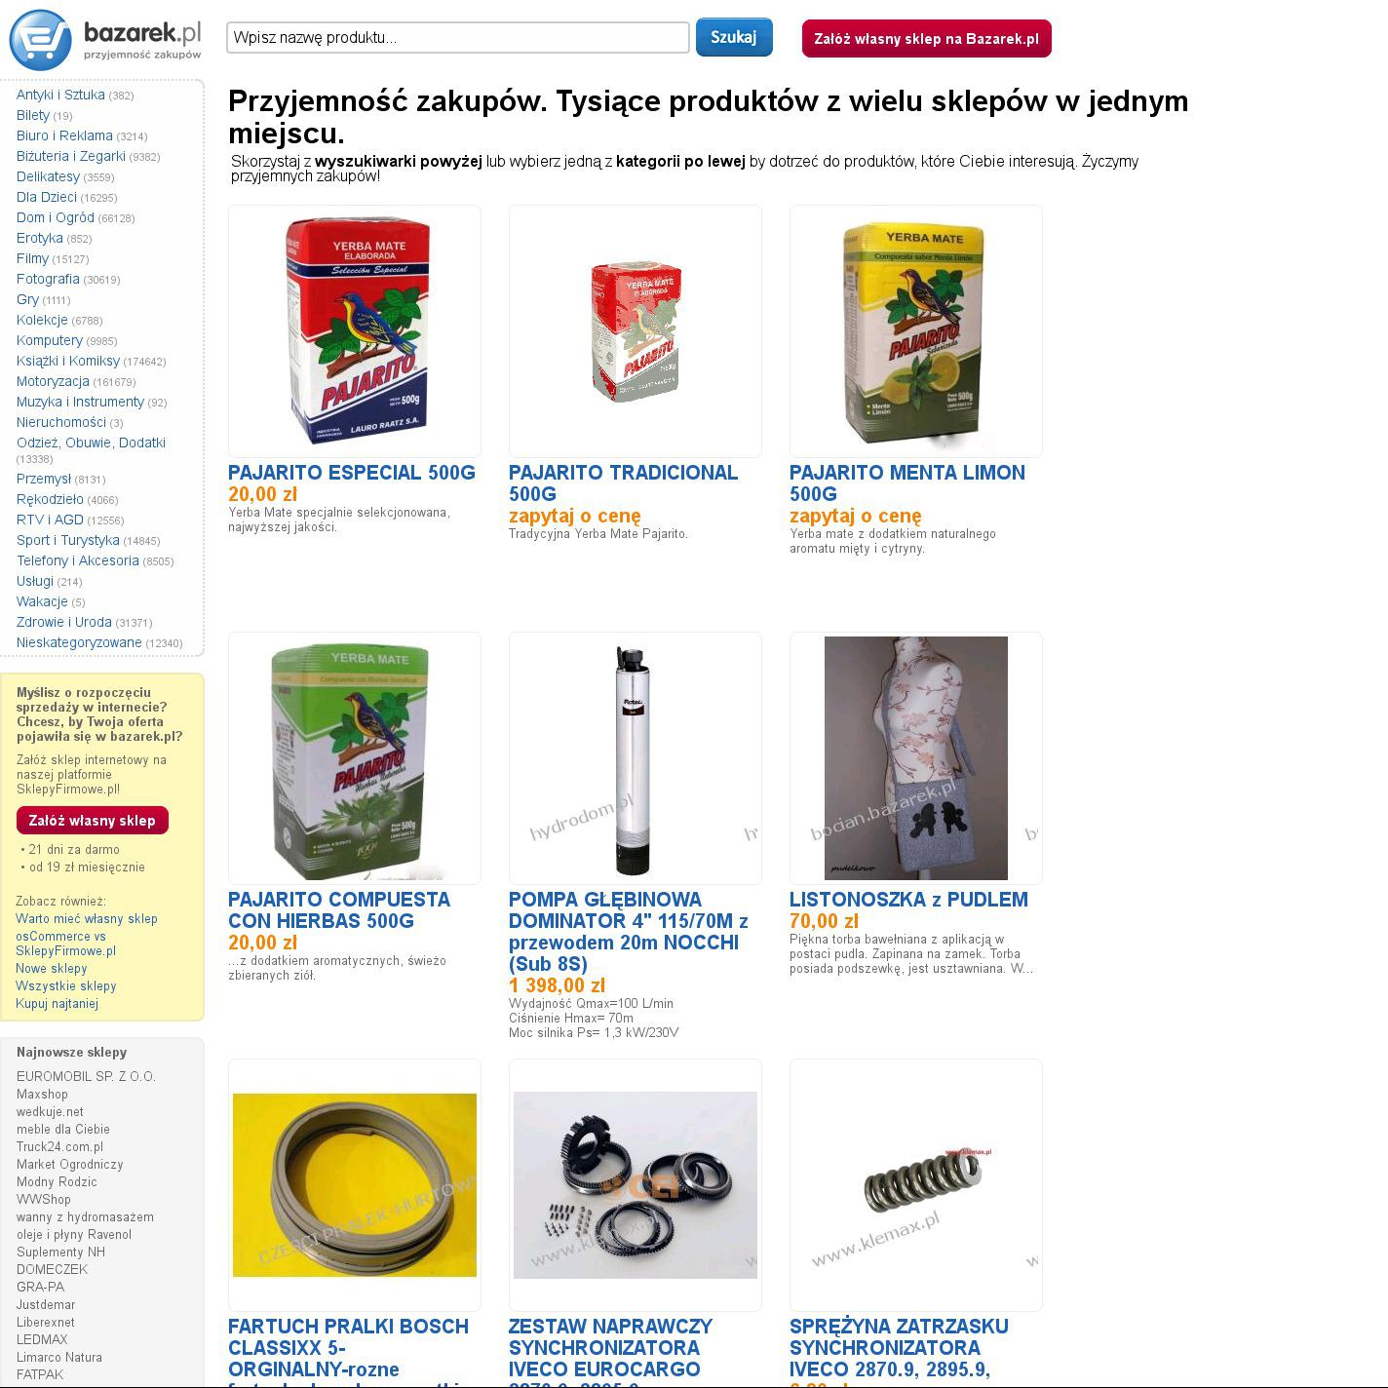
Task: Open the Komputery category
Action: (x=50, y=340)
